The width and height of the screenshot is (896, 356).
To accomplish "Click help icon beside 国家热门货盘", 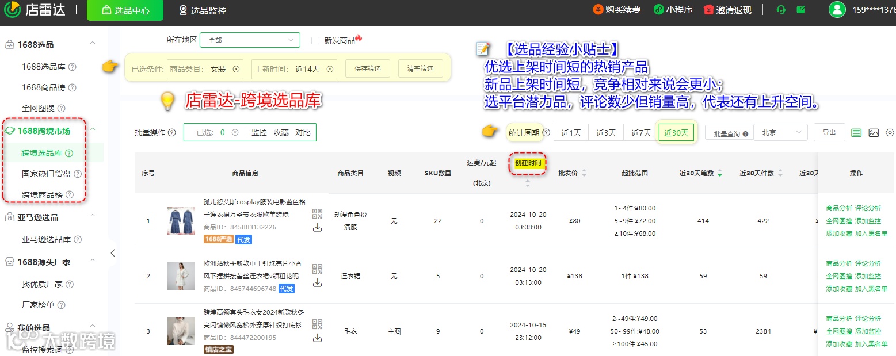I will coord(78,174).
